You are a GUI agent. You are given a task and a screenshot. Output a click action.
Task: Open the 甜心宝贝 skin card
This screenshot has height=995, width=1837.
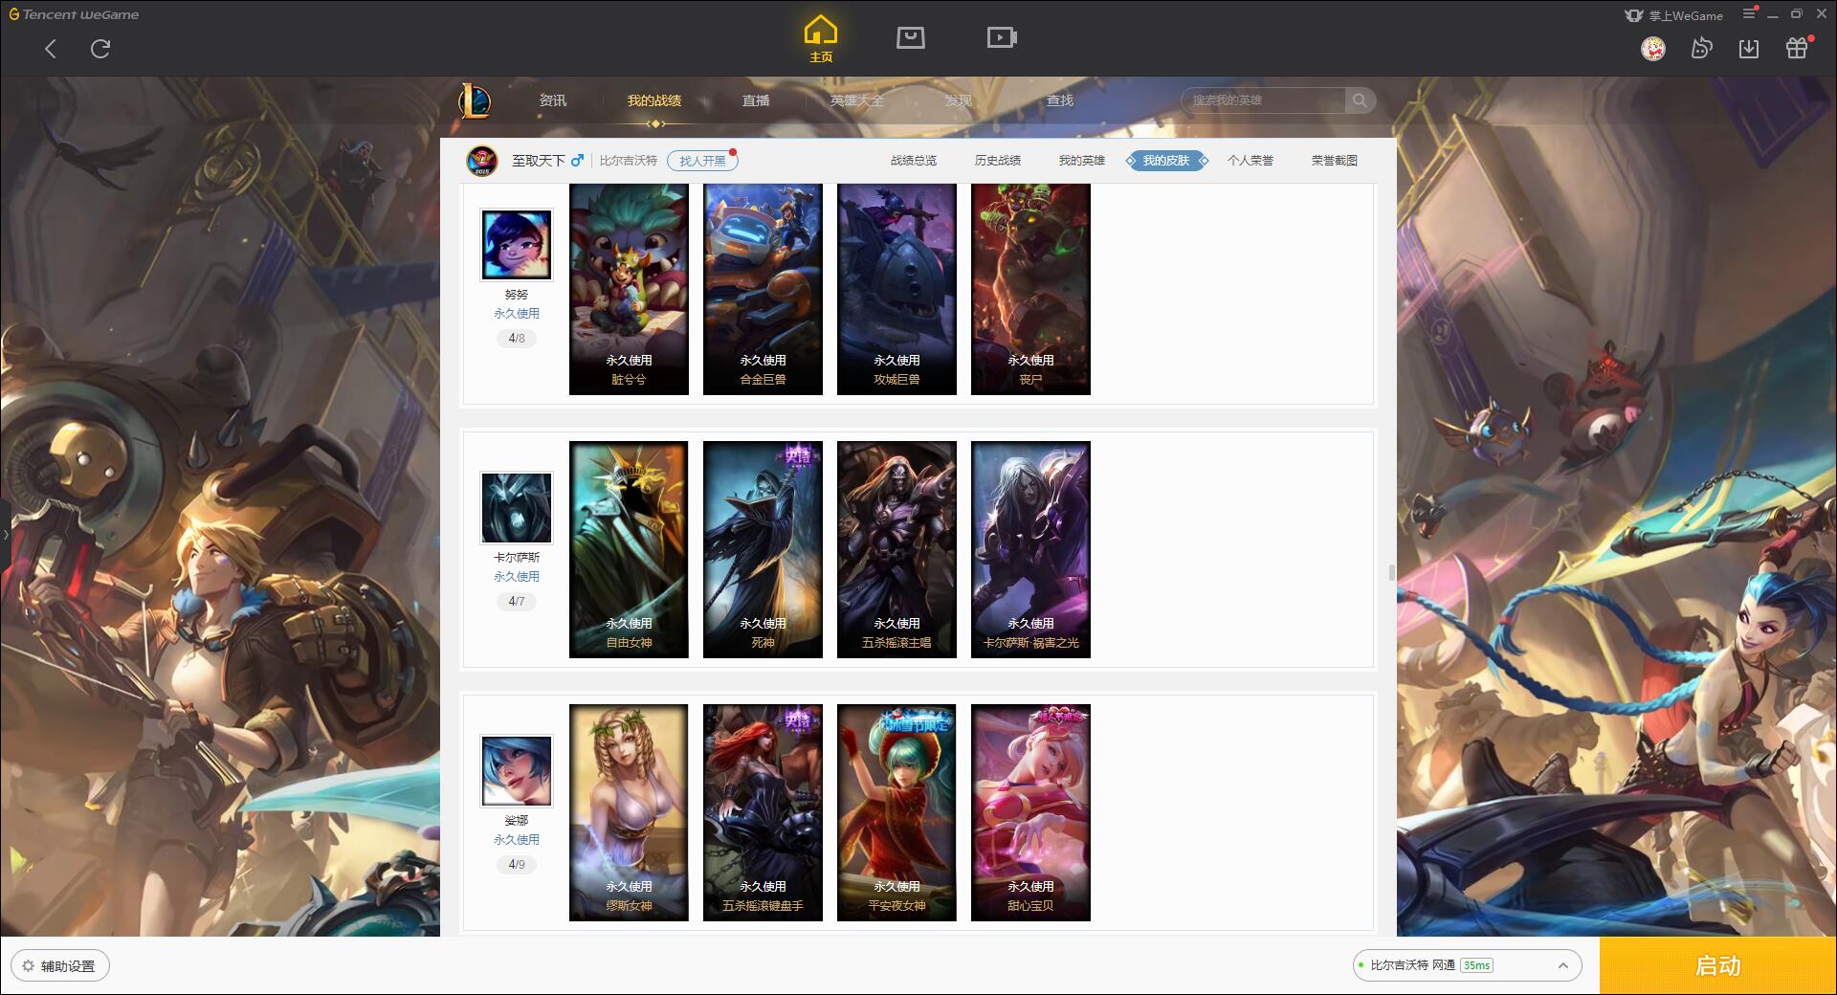tap(1030, 812)
